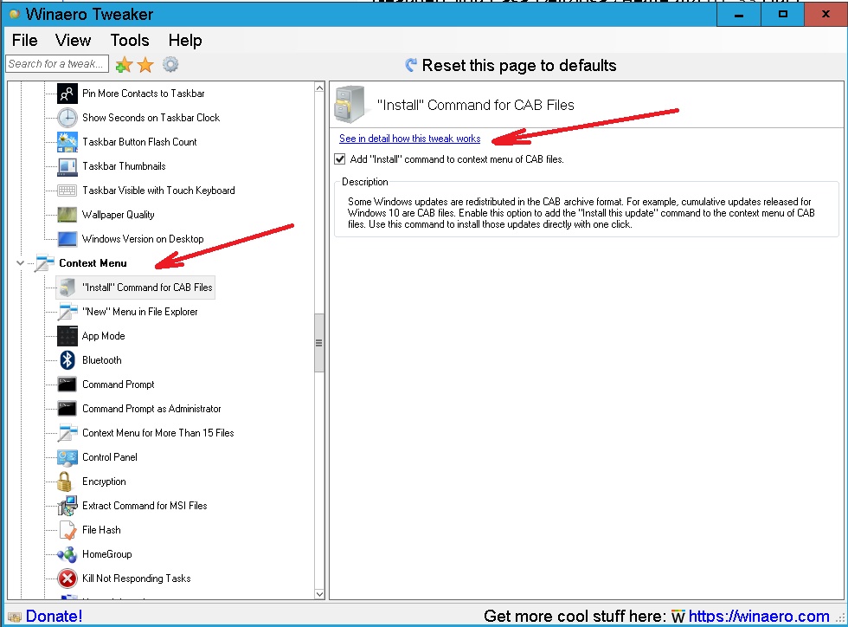This screenshot has width=848, height=627.
Task: Open settings via the gear toolbar icon
Action: (x=170, y=64)
